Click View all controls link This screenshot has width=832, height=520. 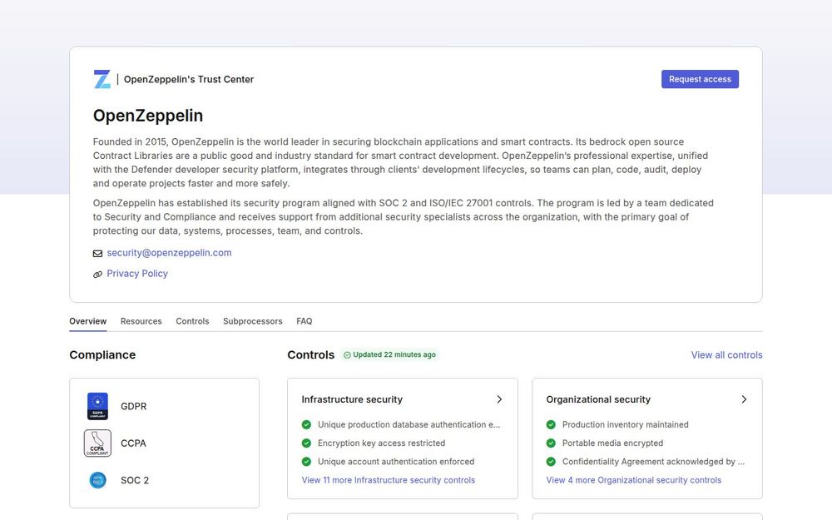coord(726,355)
